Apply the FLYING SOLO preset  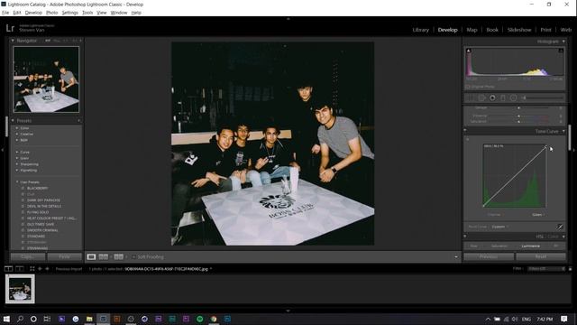pos(38,212)
